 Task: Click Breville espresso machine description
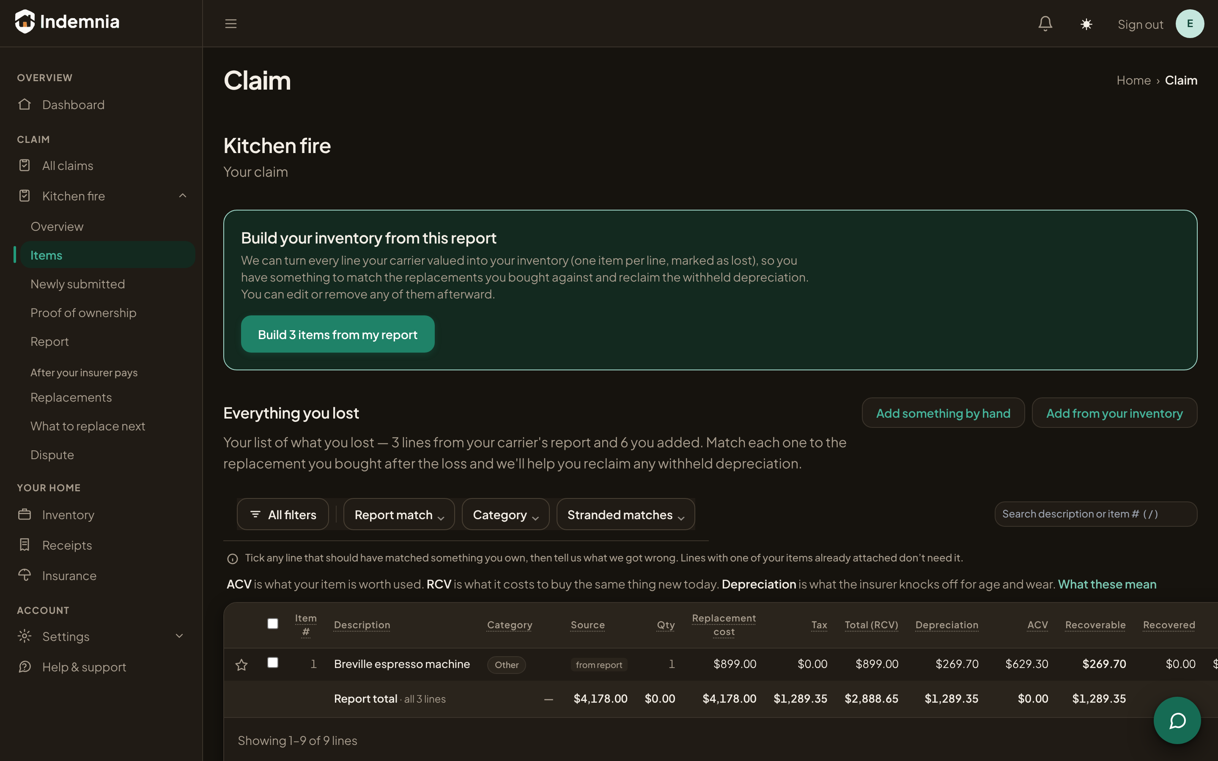(x=402, y=664)
